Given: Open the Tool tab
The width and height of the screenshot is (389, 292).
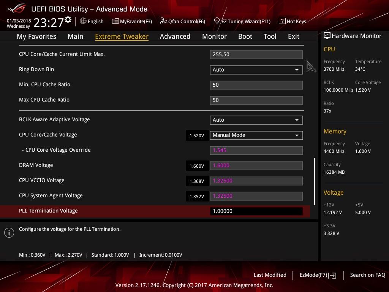Looking at the screenshot, I should coord(270,36).
